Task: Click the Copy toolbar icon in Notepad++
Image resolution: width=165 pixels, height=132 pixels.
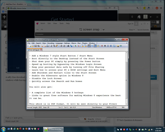Action: point(54,46)
